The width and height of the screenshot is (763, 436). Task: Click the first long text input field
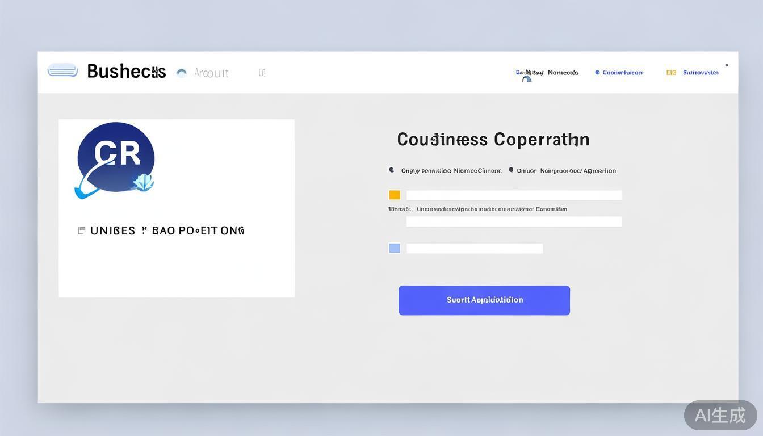coord(514,195)
